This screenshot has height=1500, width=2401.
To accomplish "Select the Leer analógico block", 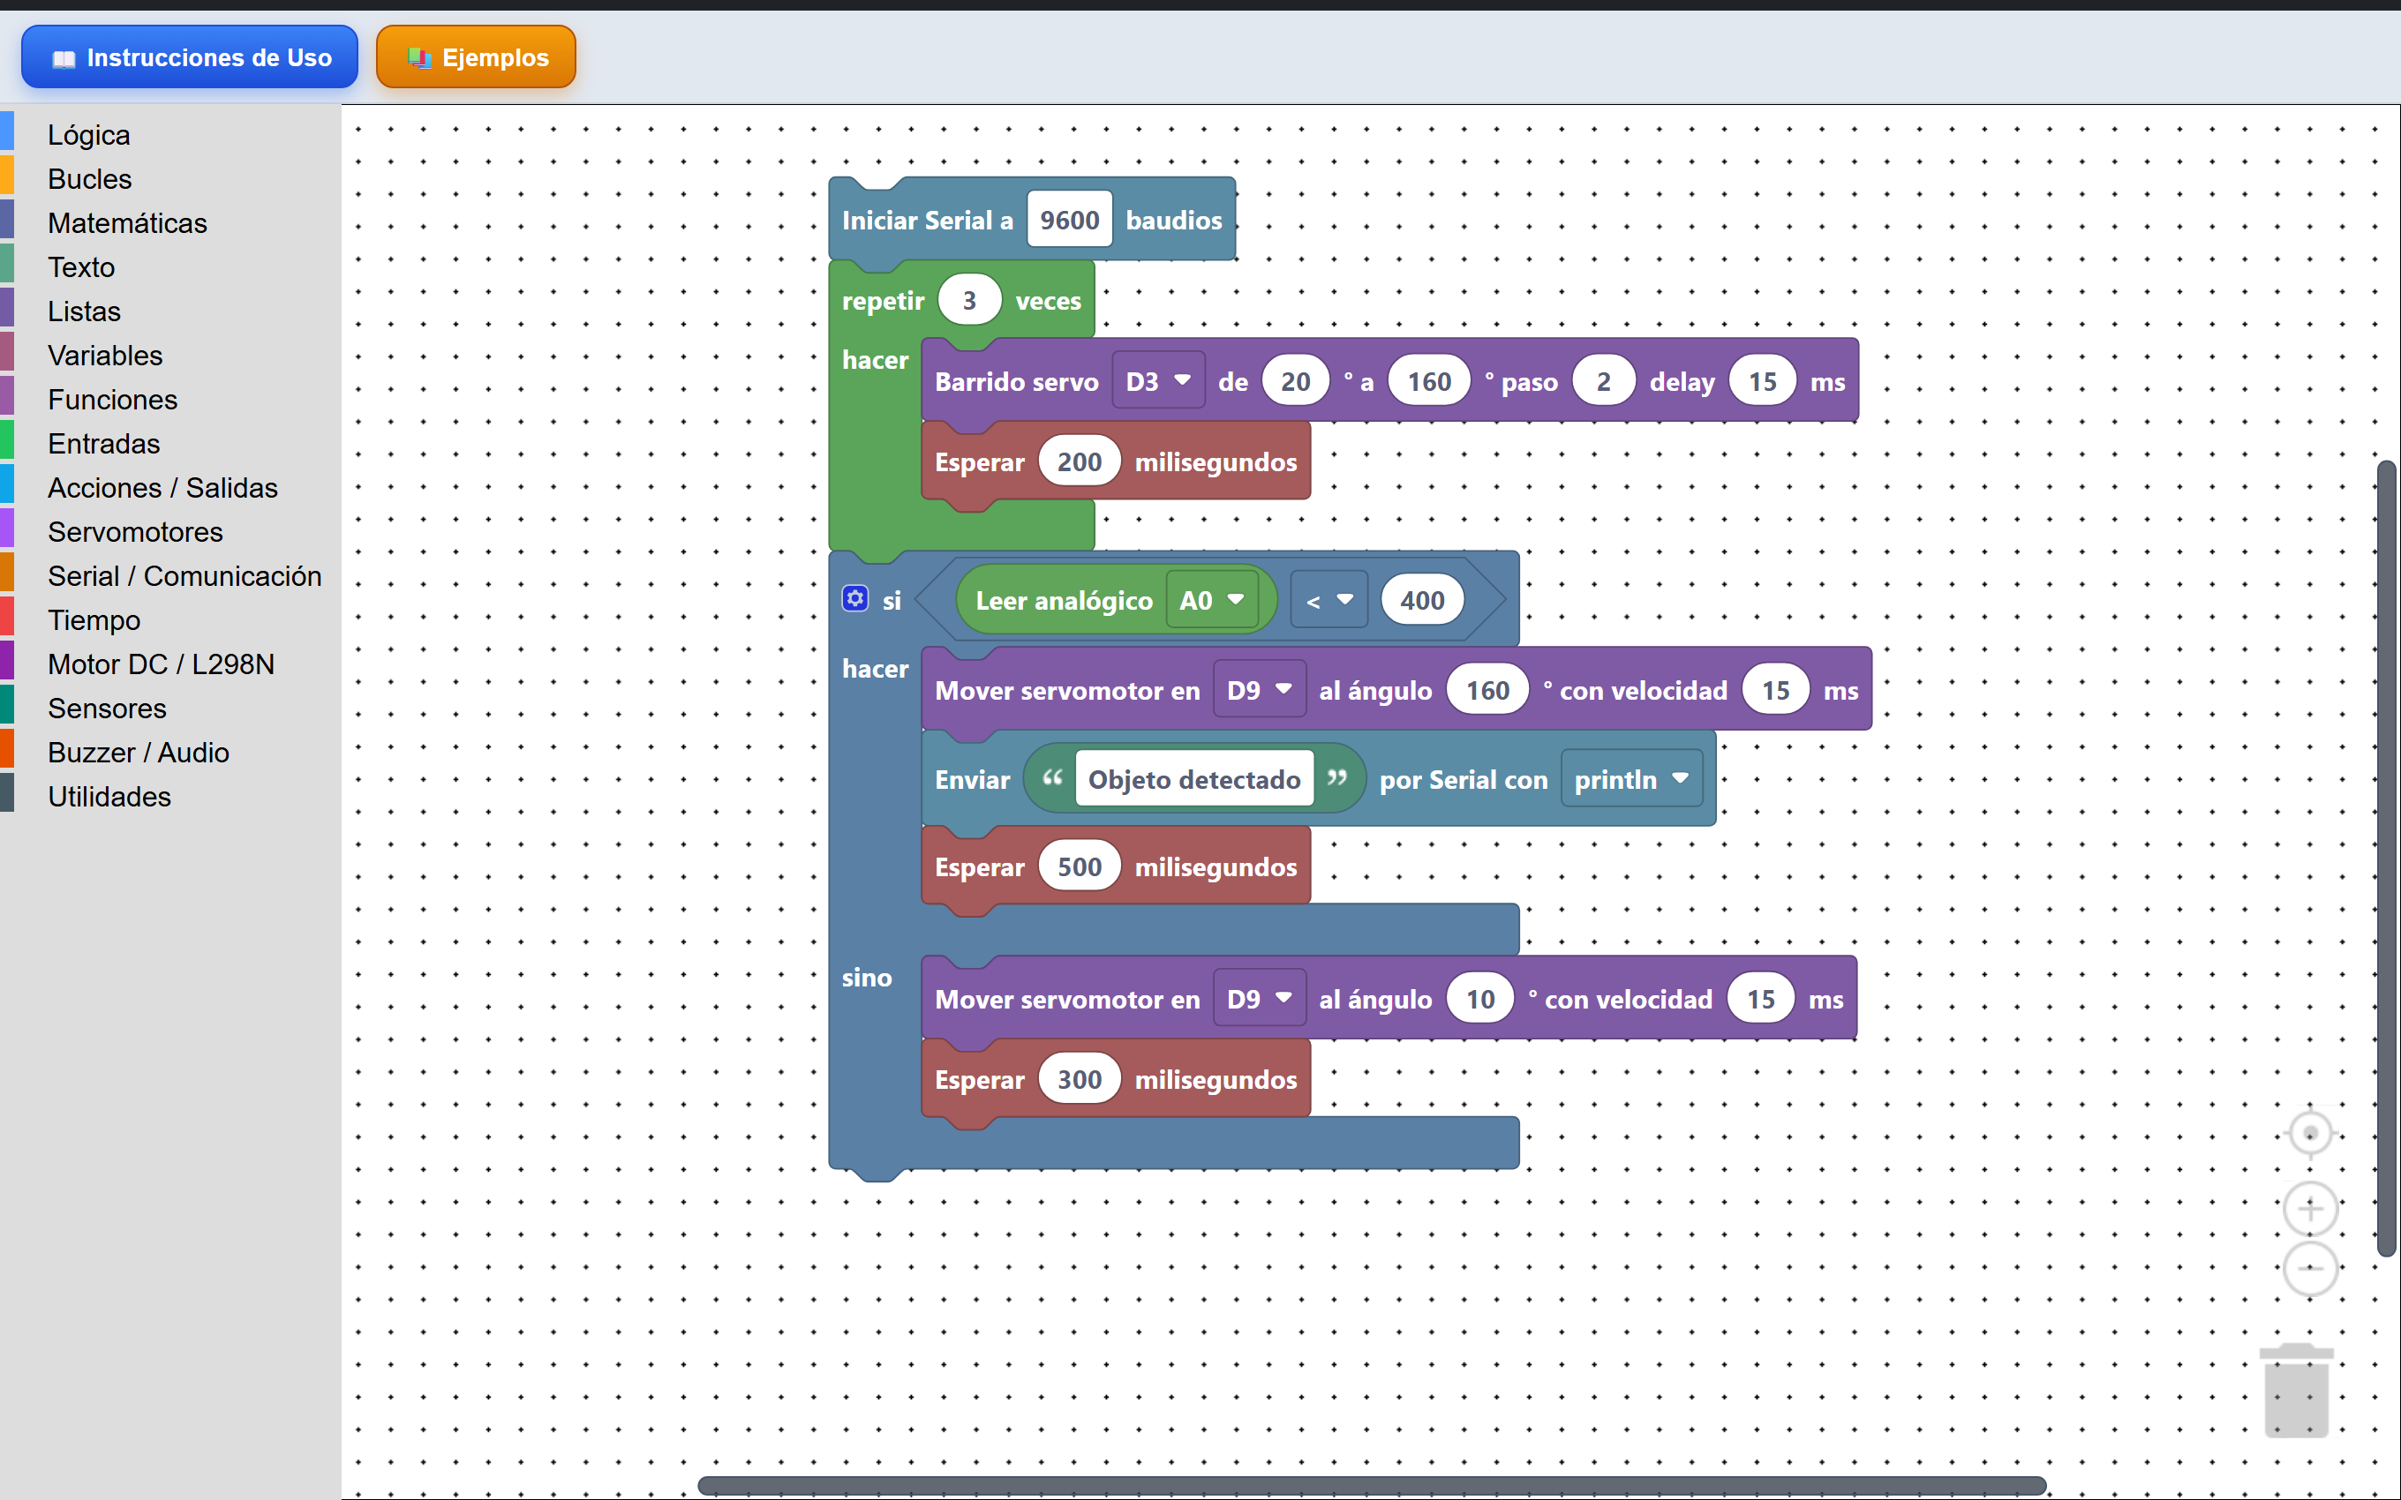I will (1063, 600).
